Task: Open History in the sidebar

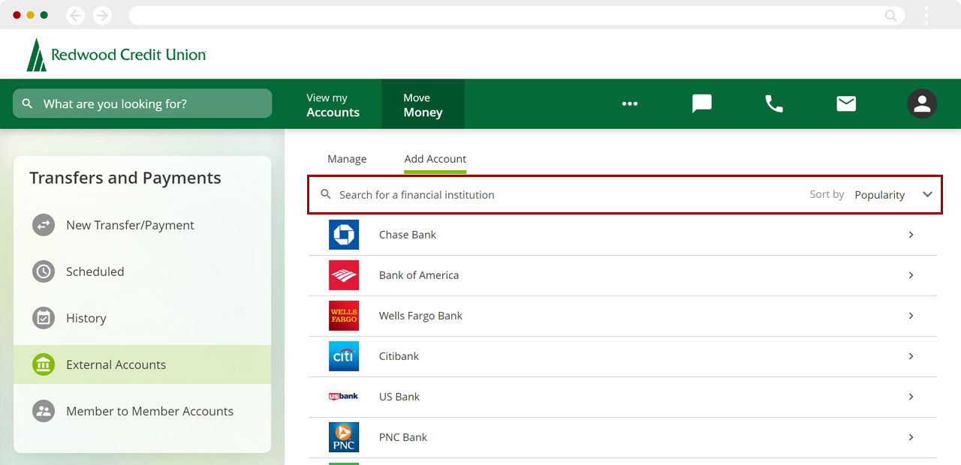Action: point(142,318)
